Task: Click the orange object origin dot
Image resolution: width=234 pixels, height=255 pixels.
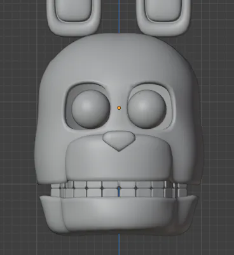Action: [x=119, y=108]
